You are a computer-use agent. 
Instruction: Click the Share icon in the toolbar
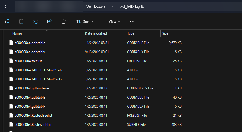pyautogui.click(x=50, y=21)
